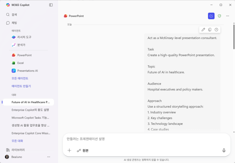Viewport: 235px width, 163px height.
Task: Click the PowerPoint title in the chat header
Action: click(x=76, y=16)
